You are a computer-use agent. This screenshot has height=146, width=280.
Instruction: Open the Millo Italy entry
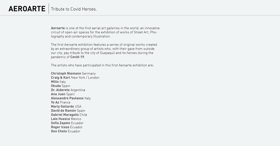pyautogui.click(x=58, y=82)
